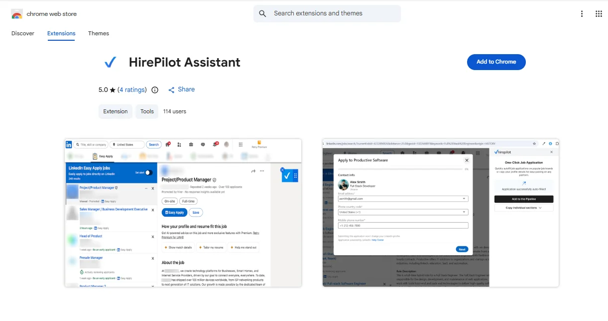Click the HirePilot Assistant title
This screenshot has height=321, width=608.
tap(185, 62)
